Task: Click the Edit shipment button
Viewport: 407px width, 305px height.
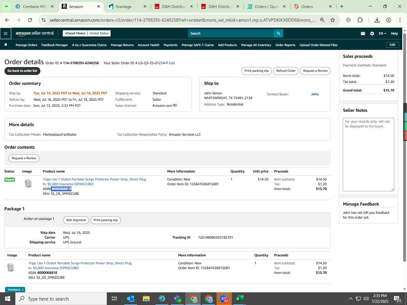Action: pyautogui.click(x=76, y=220)
